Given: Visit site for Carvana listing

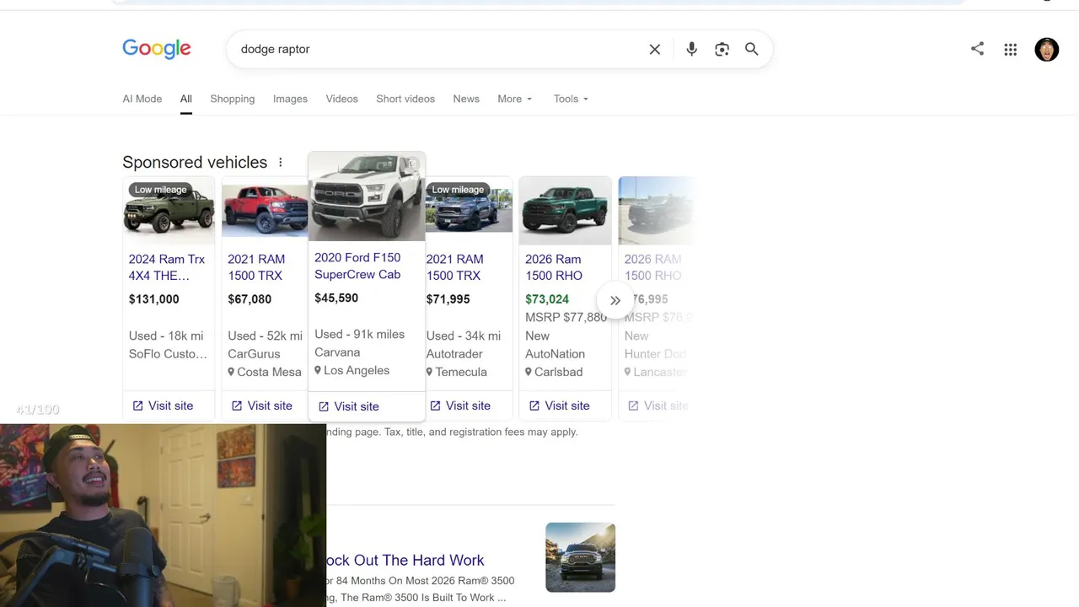Looking at the screenshot, I should pos(349,406).
